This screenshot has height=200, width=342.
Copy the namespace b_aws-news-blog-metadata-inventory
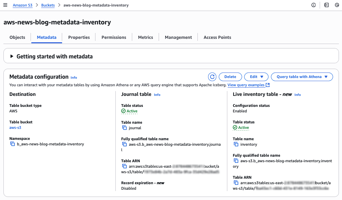coord(13,144)
